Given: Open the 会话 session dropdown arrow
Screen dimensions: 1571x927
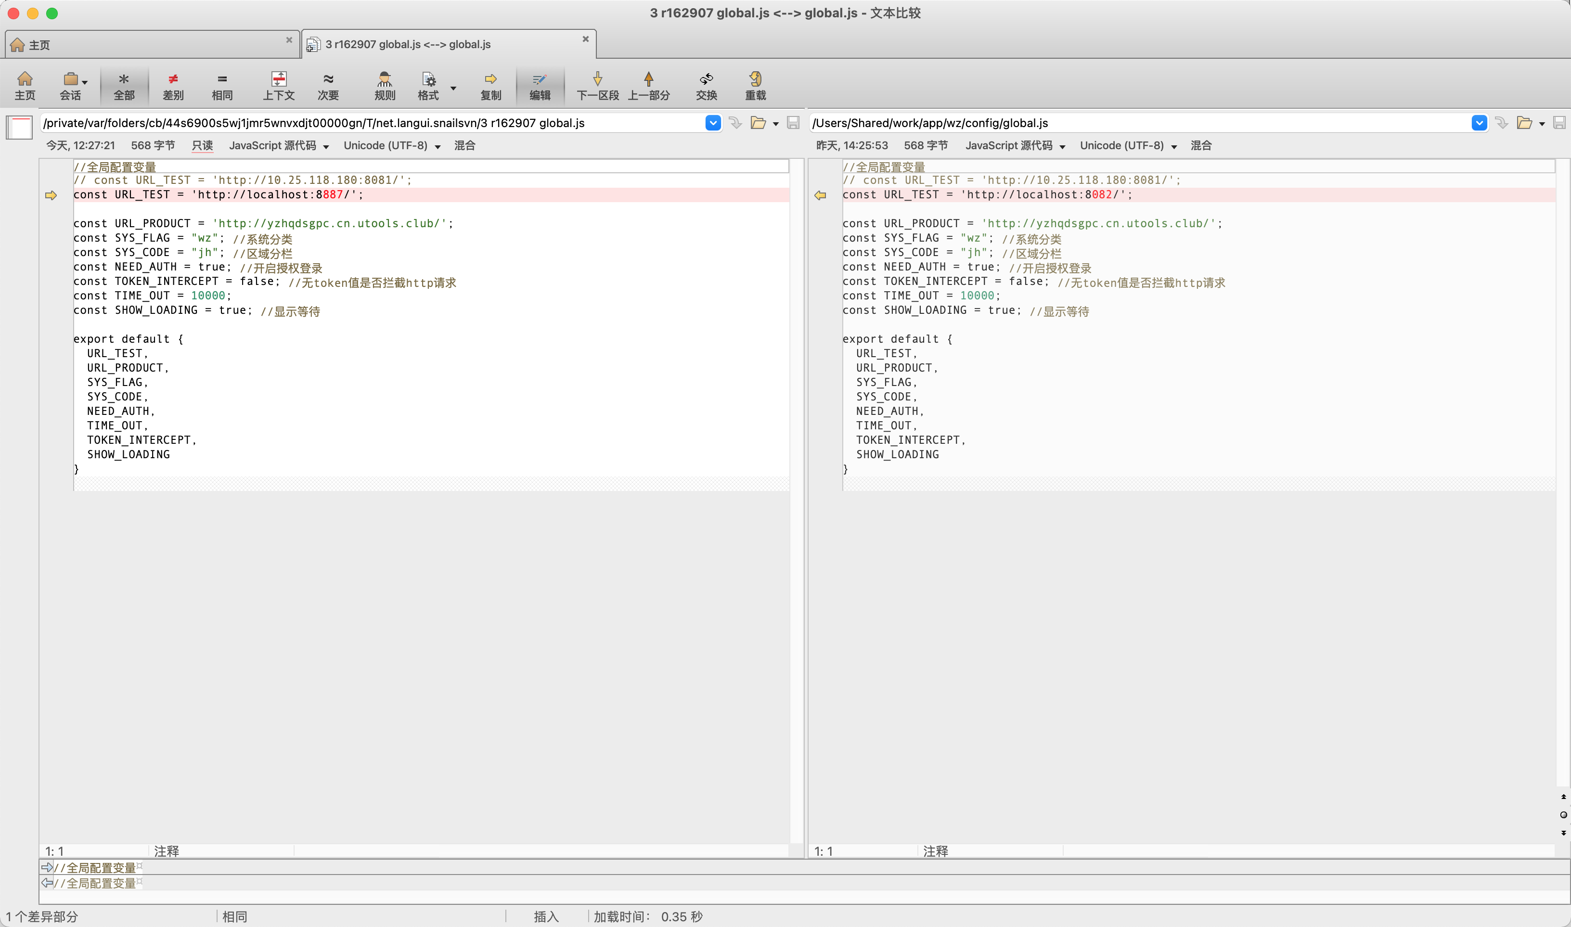Looking at the screenshot, I should tap(85, 82).
